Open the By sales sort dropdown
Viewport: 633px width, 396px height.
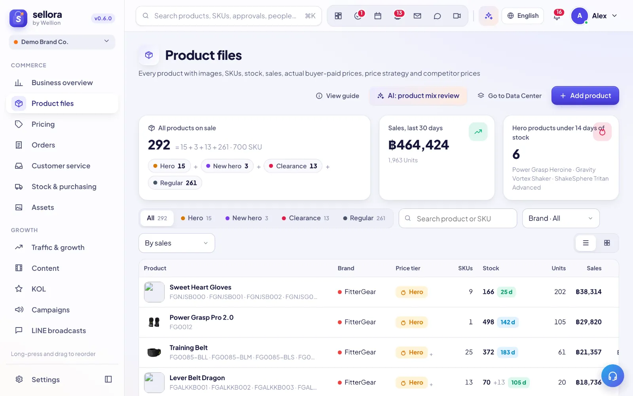pyautogui.click(x=177, y=243)
